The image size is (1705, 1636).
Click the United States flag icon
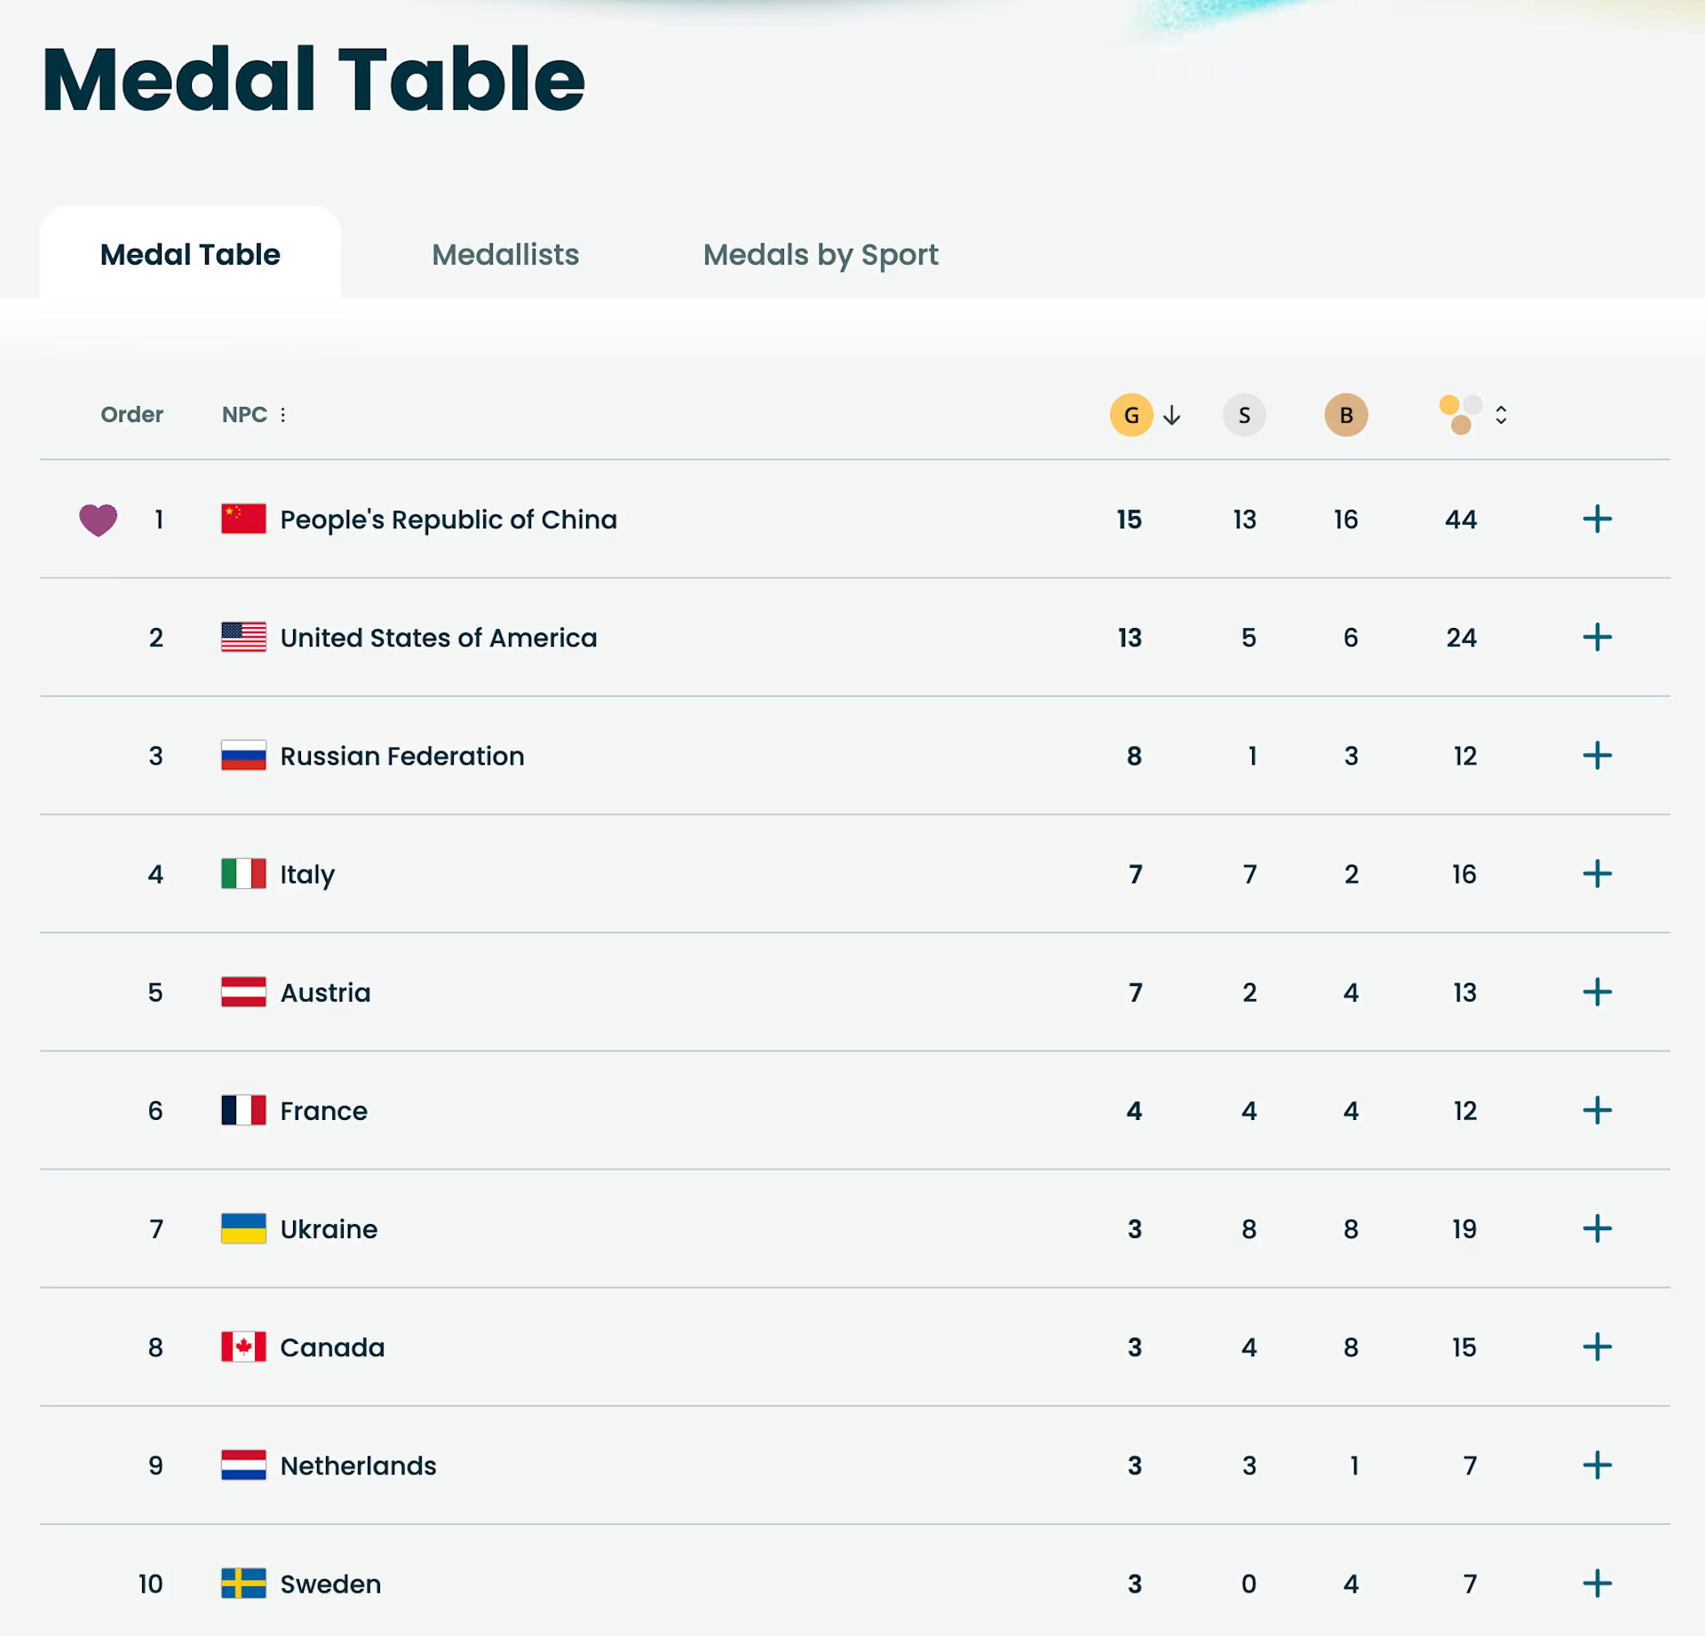[x=243, y=638]
